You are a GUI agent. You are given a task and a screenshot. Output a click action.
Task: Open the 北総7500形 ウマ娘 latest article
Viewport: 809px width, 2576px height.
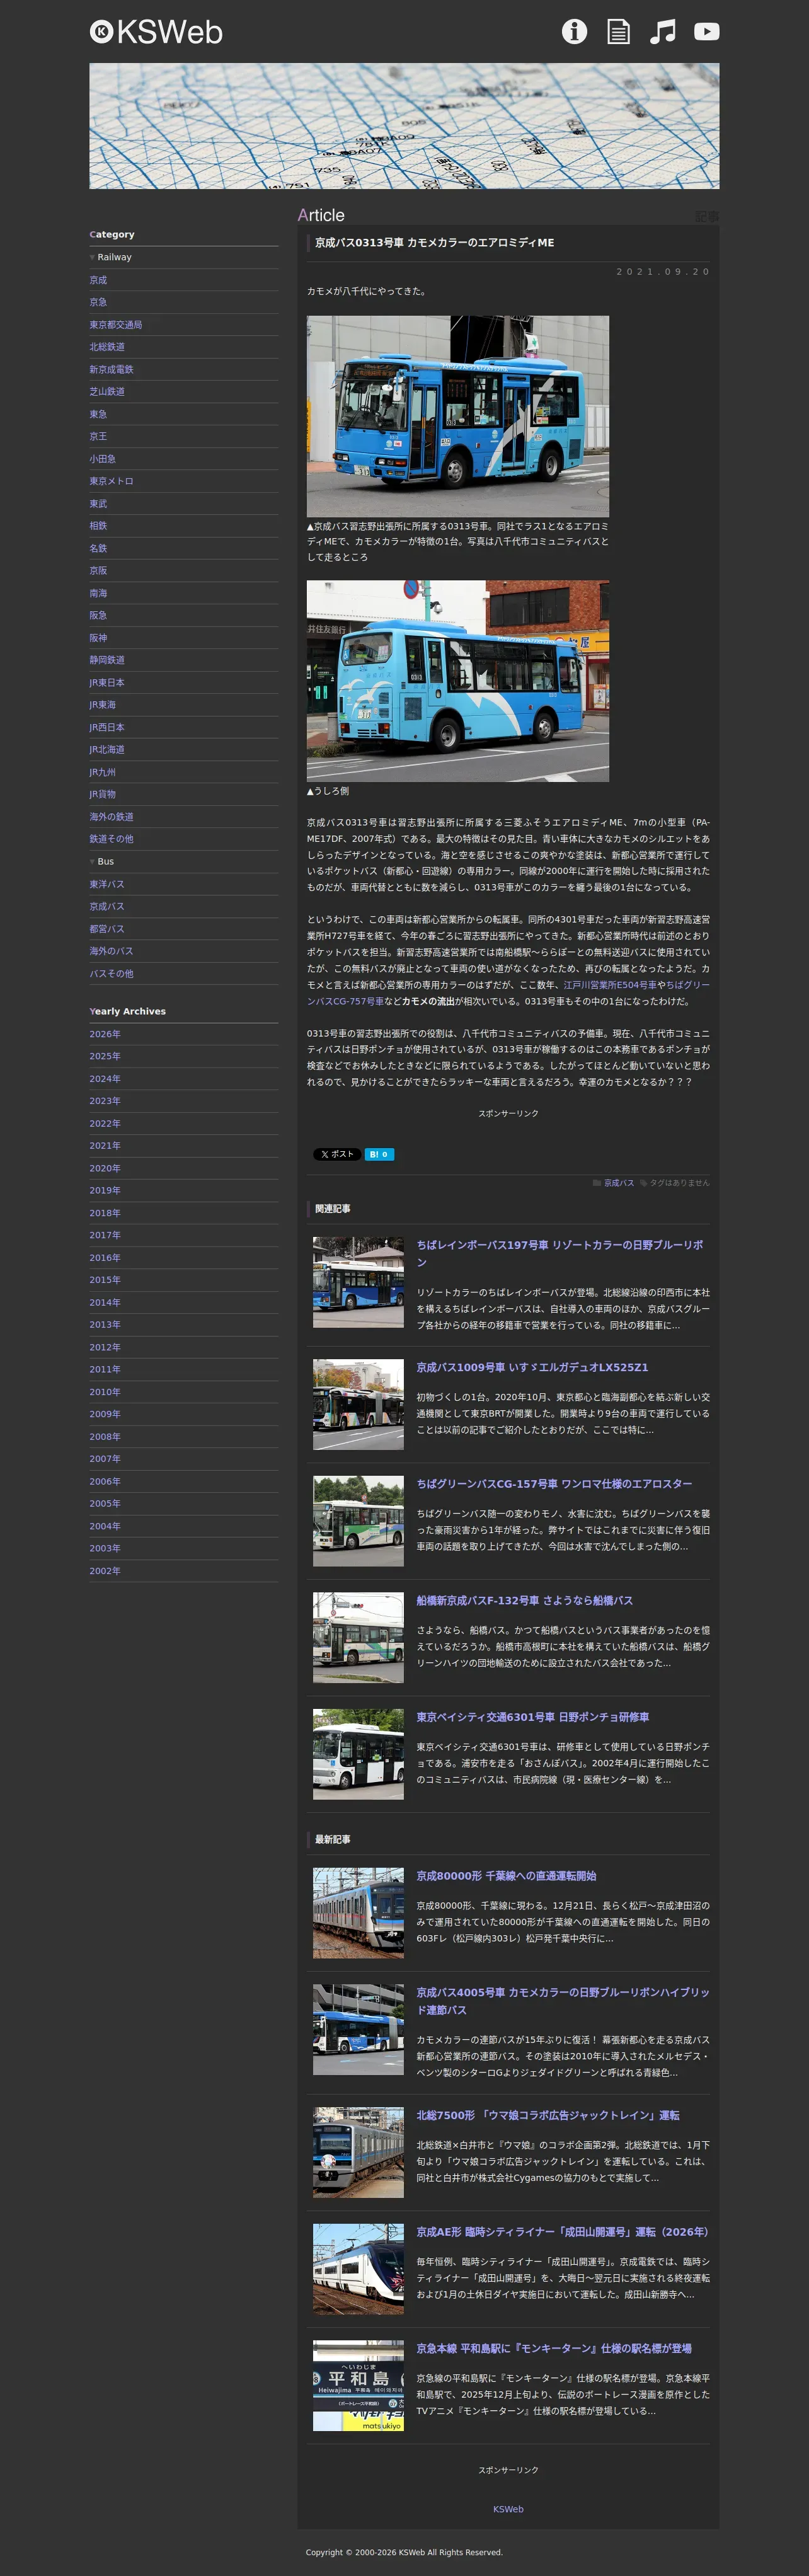[x=548, y=2115]
